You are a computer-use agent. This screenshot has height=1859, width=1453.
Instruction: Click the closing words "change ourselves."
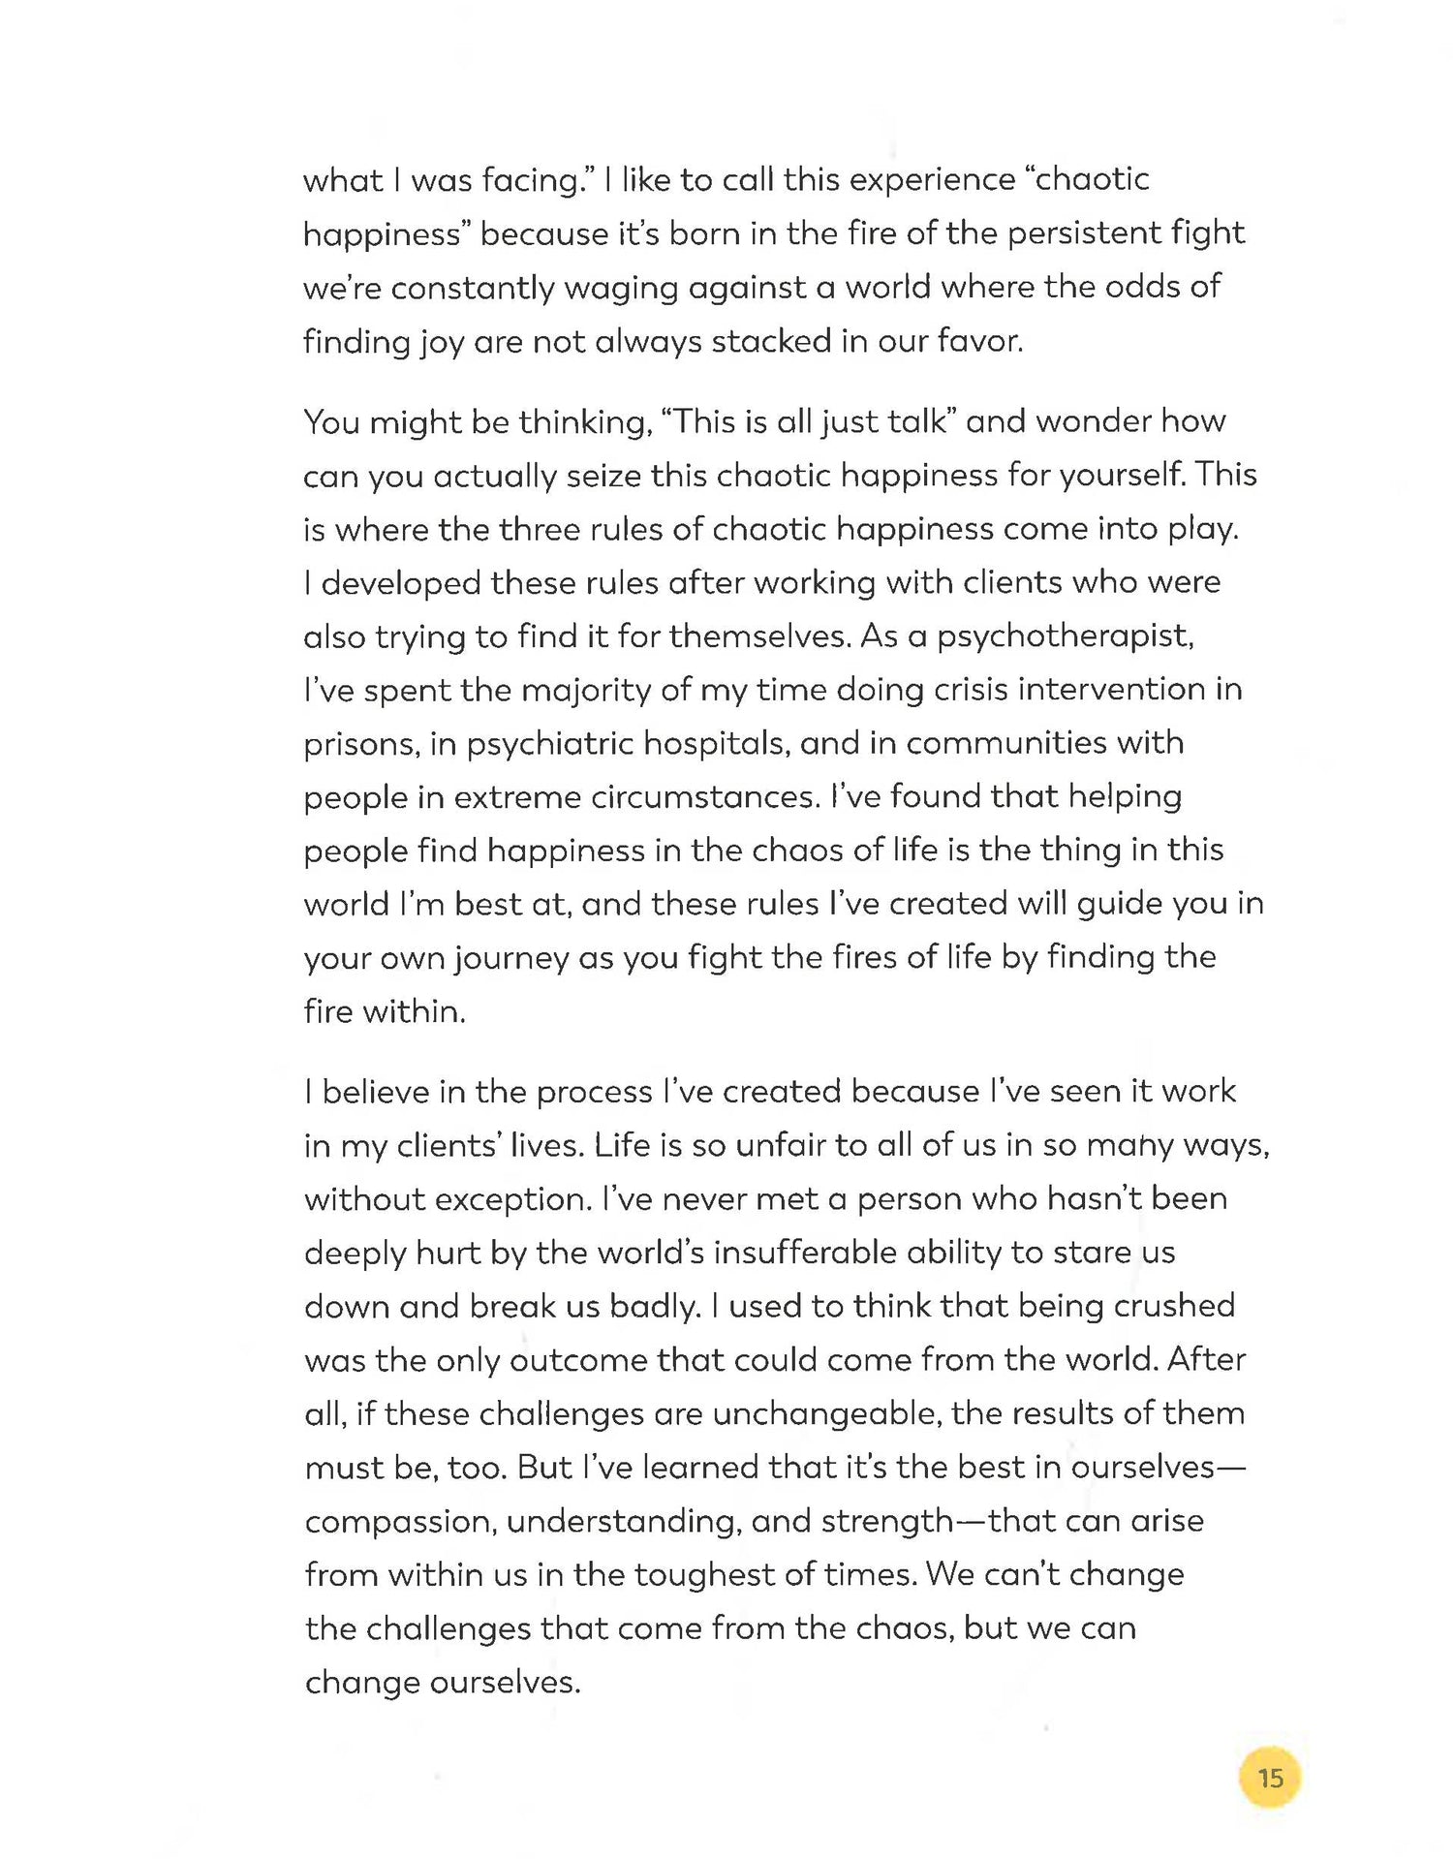point(443,1683)
